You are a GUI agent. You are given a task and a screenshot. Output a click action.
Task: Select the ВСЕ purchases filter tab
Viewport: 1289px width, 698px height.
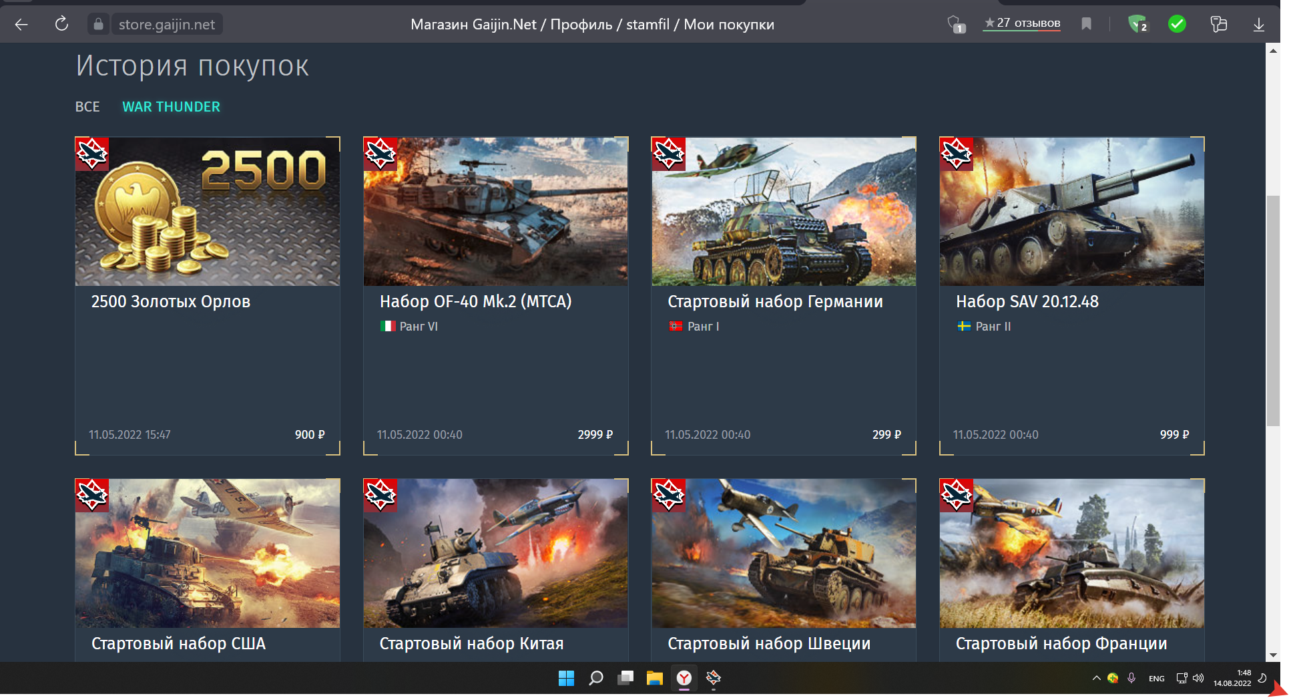coord(87,107)
